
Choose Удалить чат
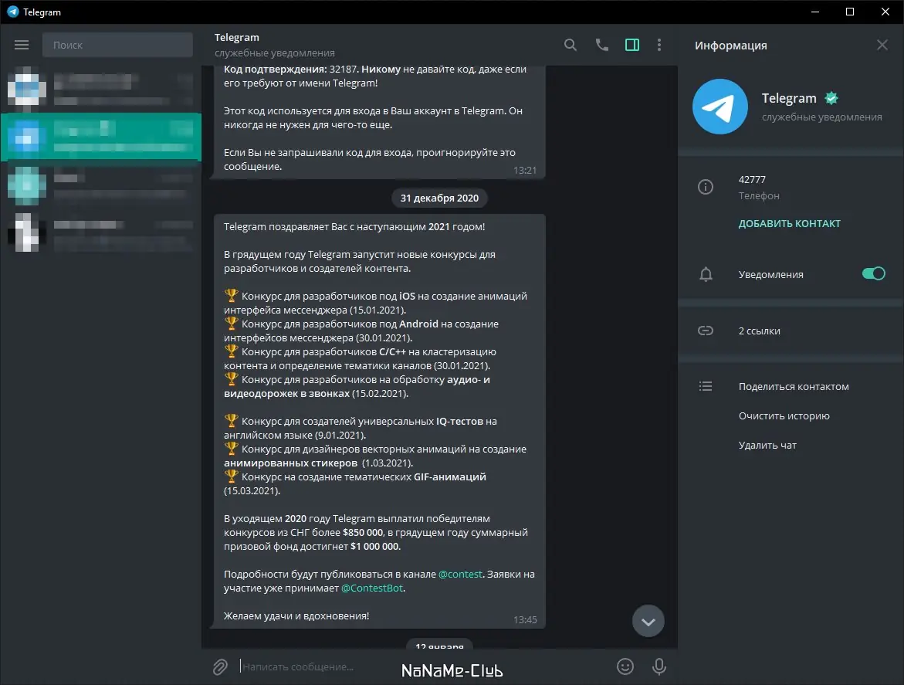767,445
